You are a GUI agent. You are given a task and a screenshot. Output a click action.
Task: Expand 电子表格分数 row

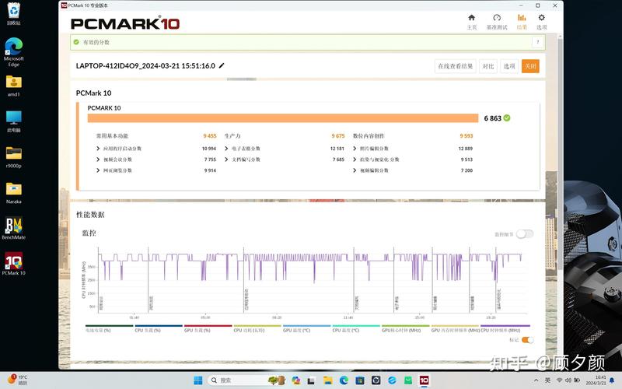[226, 149]
